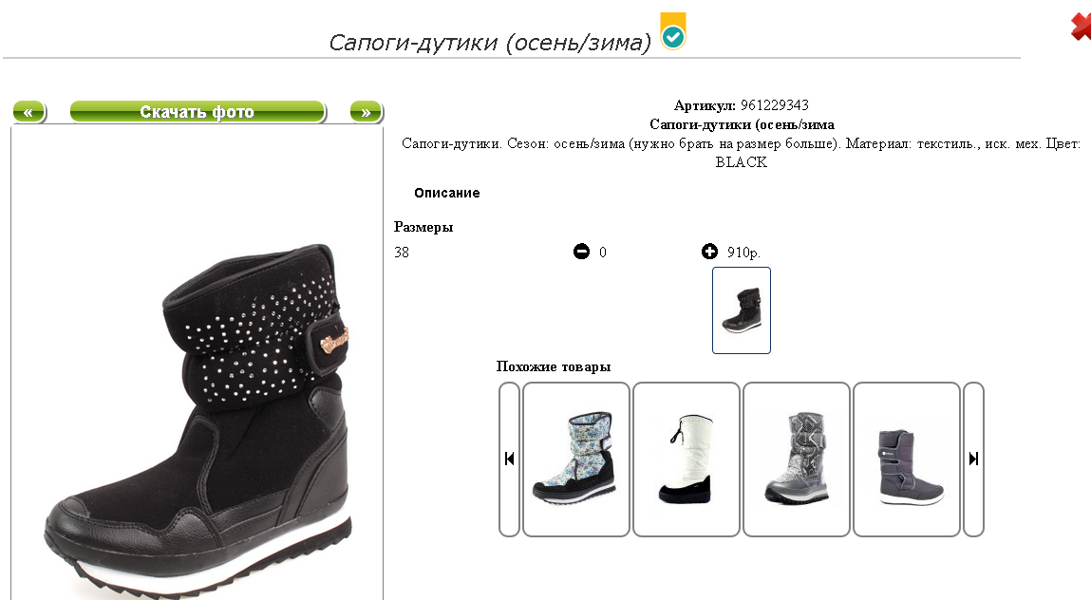Click the yellow verified checkmark badge

point(673,31)
